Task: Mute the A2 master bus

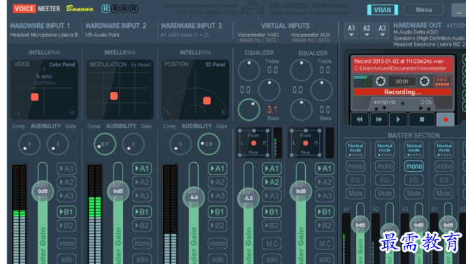Action: [x=385, y=193]
